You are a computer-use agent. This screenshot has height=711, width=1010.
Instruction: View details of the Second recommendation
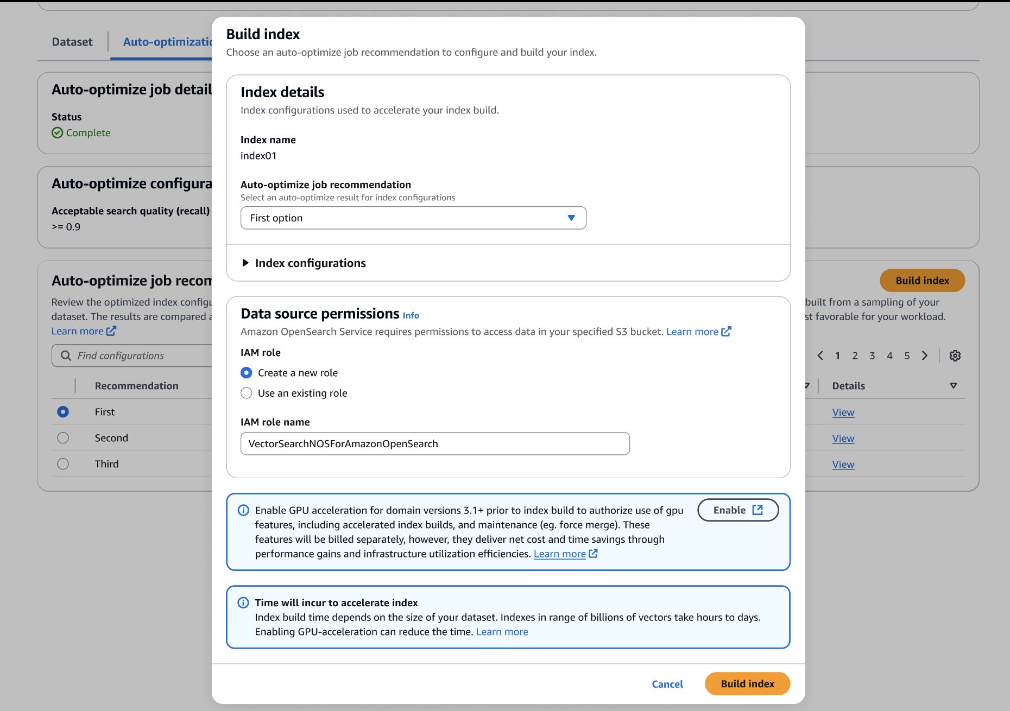[843, 438]
